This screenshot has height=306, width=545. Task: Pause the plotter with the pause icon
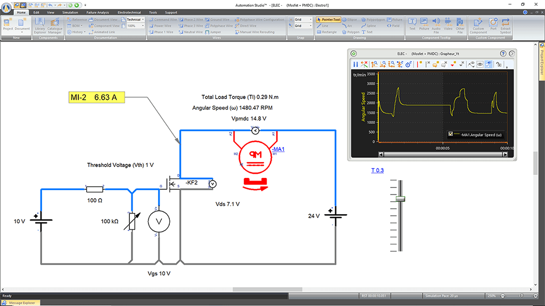coord(356,64)
